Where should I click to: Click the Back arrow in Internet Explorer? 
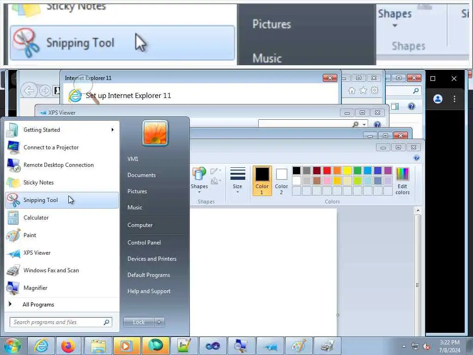pos(29,91)
